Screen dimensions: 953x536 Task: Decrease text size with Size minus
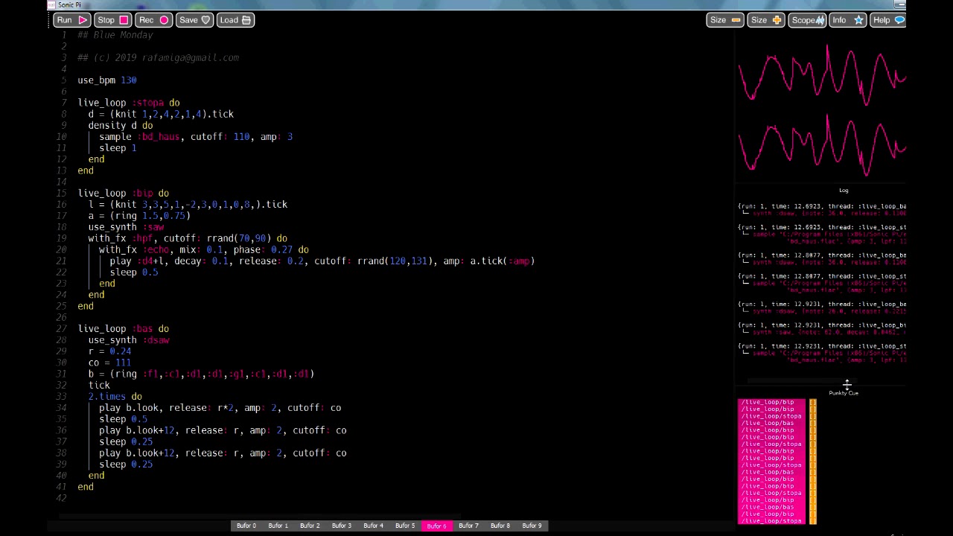724,20
